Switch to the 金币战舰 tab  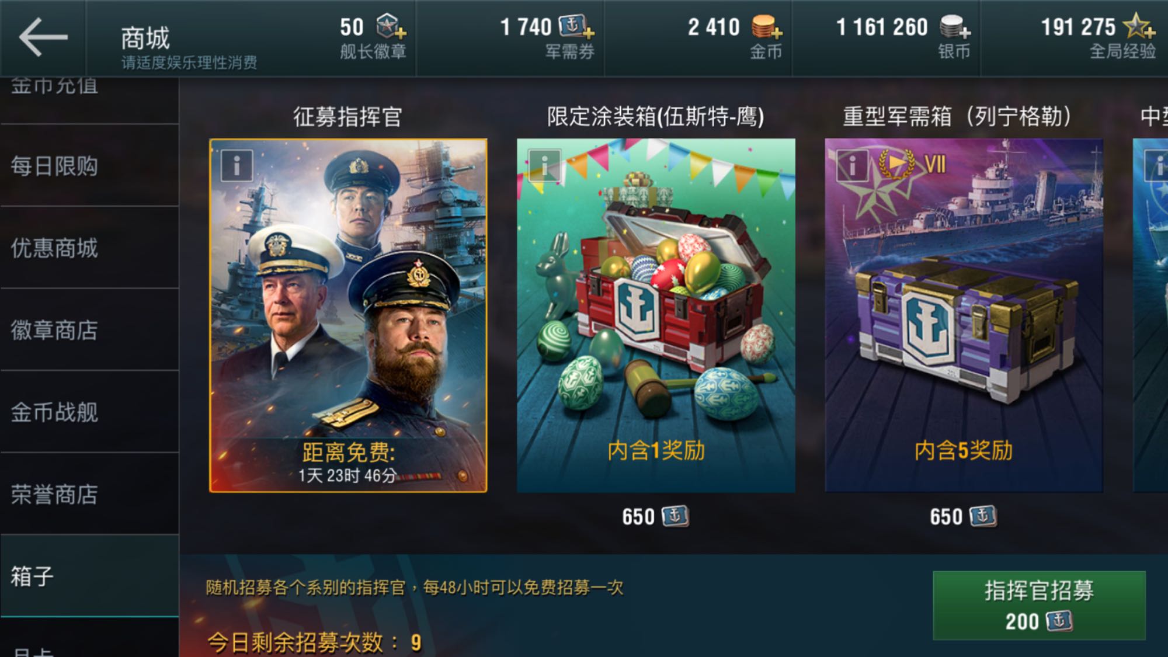(x=89, y=412)
